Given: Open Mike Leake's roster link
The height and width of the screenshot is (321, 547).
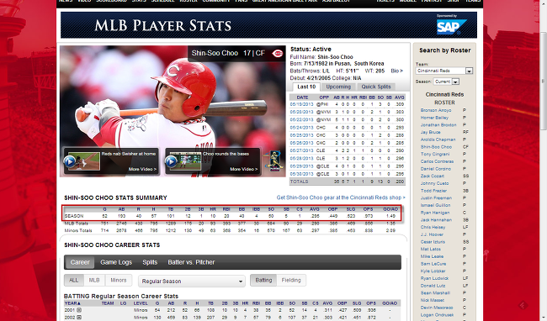Looking at the screenshot, I should point(432,256).
